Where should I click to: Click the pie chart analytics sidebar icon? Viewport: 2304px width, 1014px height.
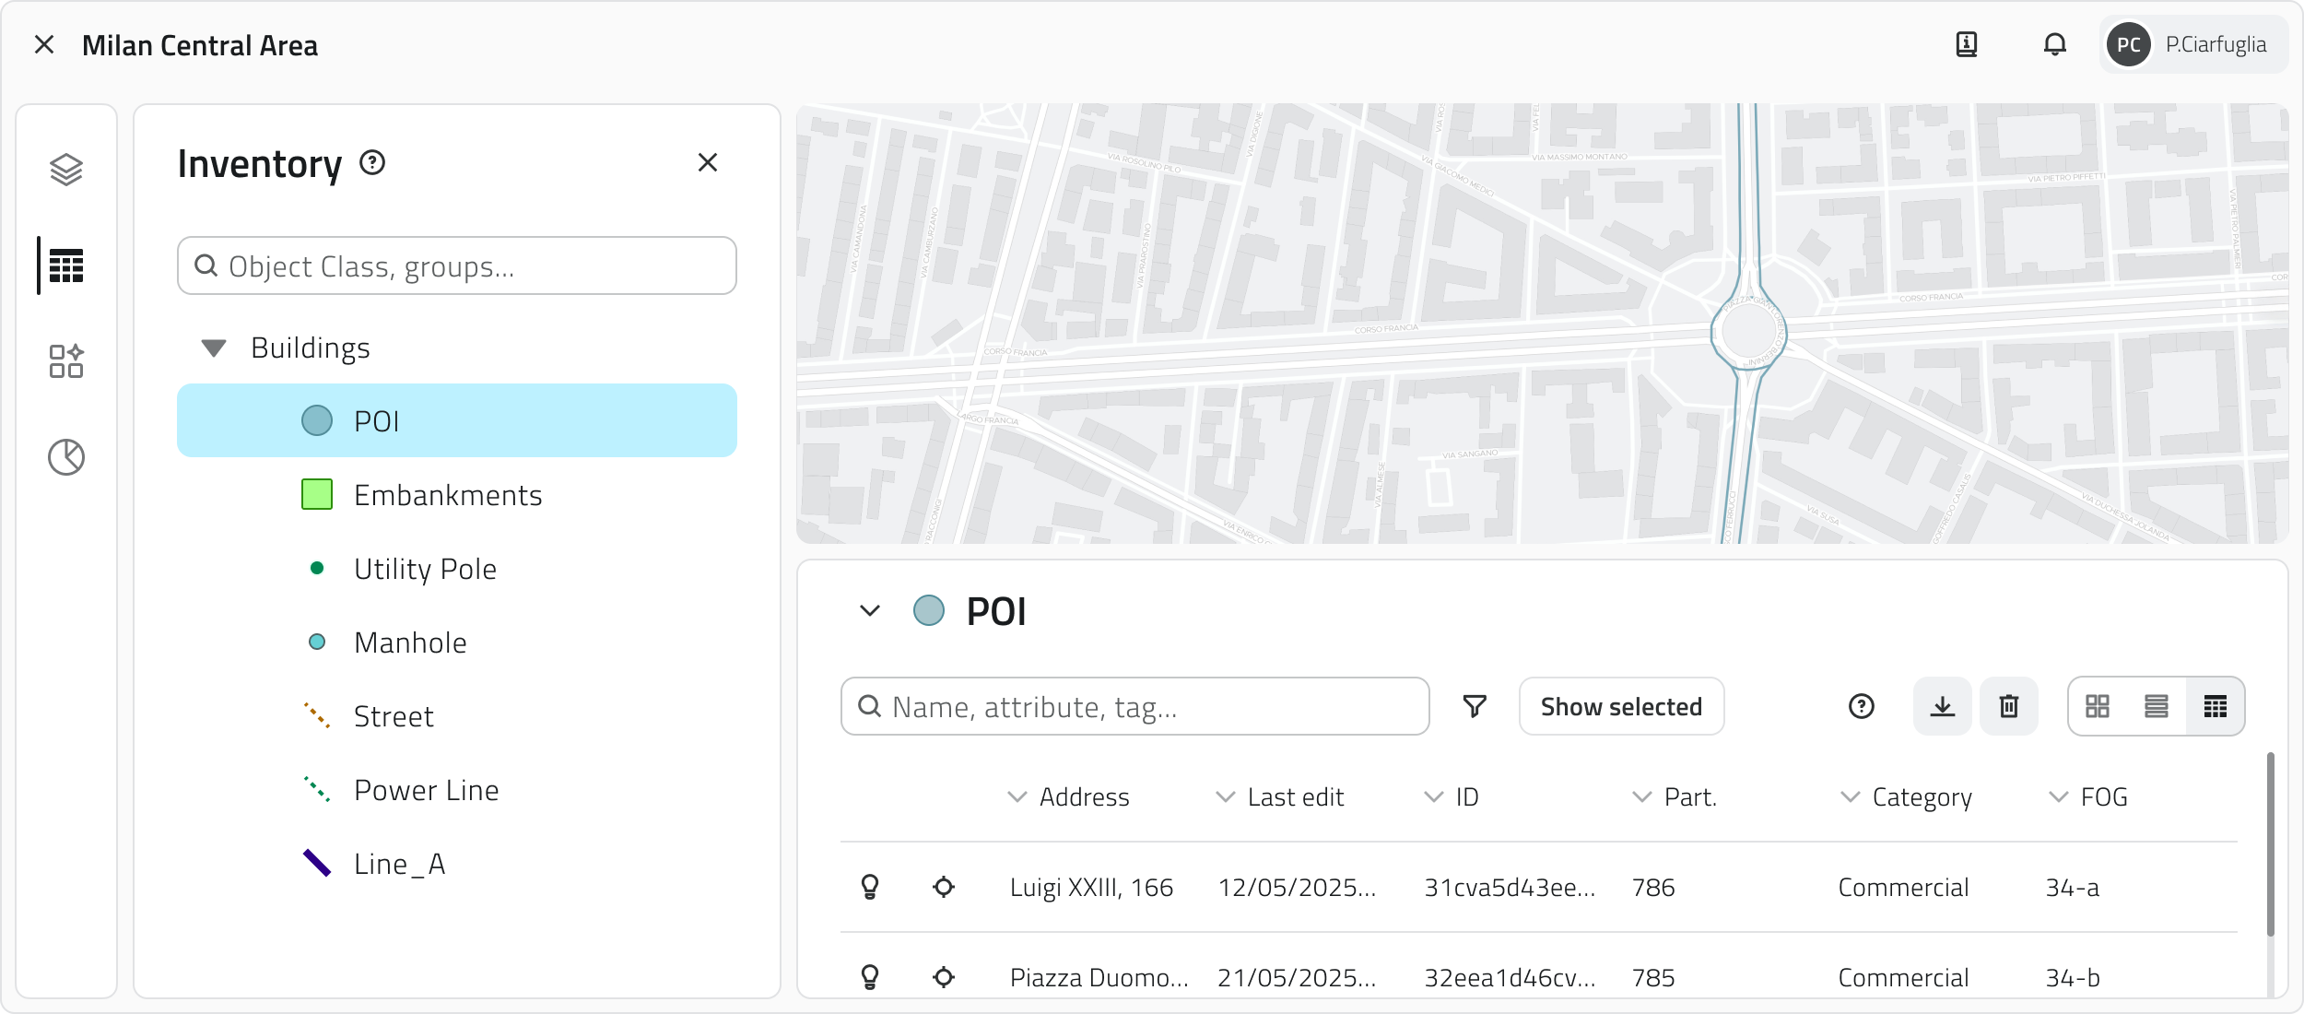point(66,457)
